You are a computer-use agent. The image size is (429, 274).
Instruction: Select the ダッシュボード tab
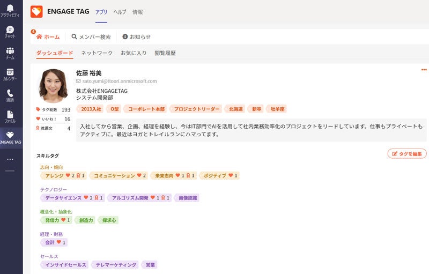[x=55, y=53]
